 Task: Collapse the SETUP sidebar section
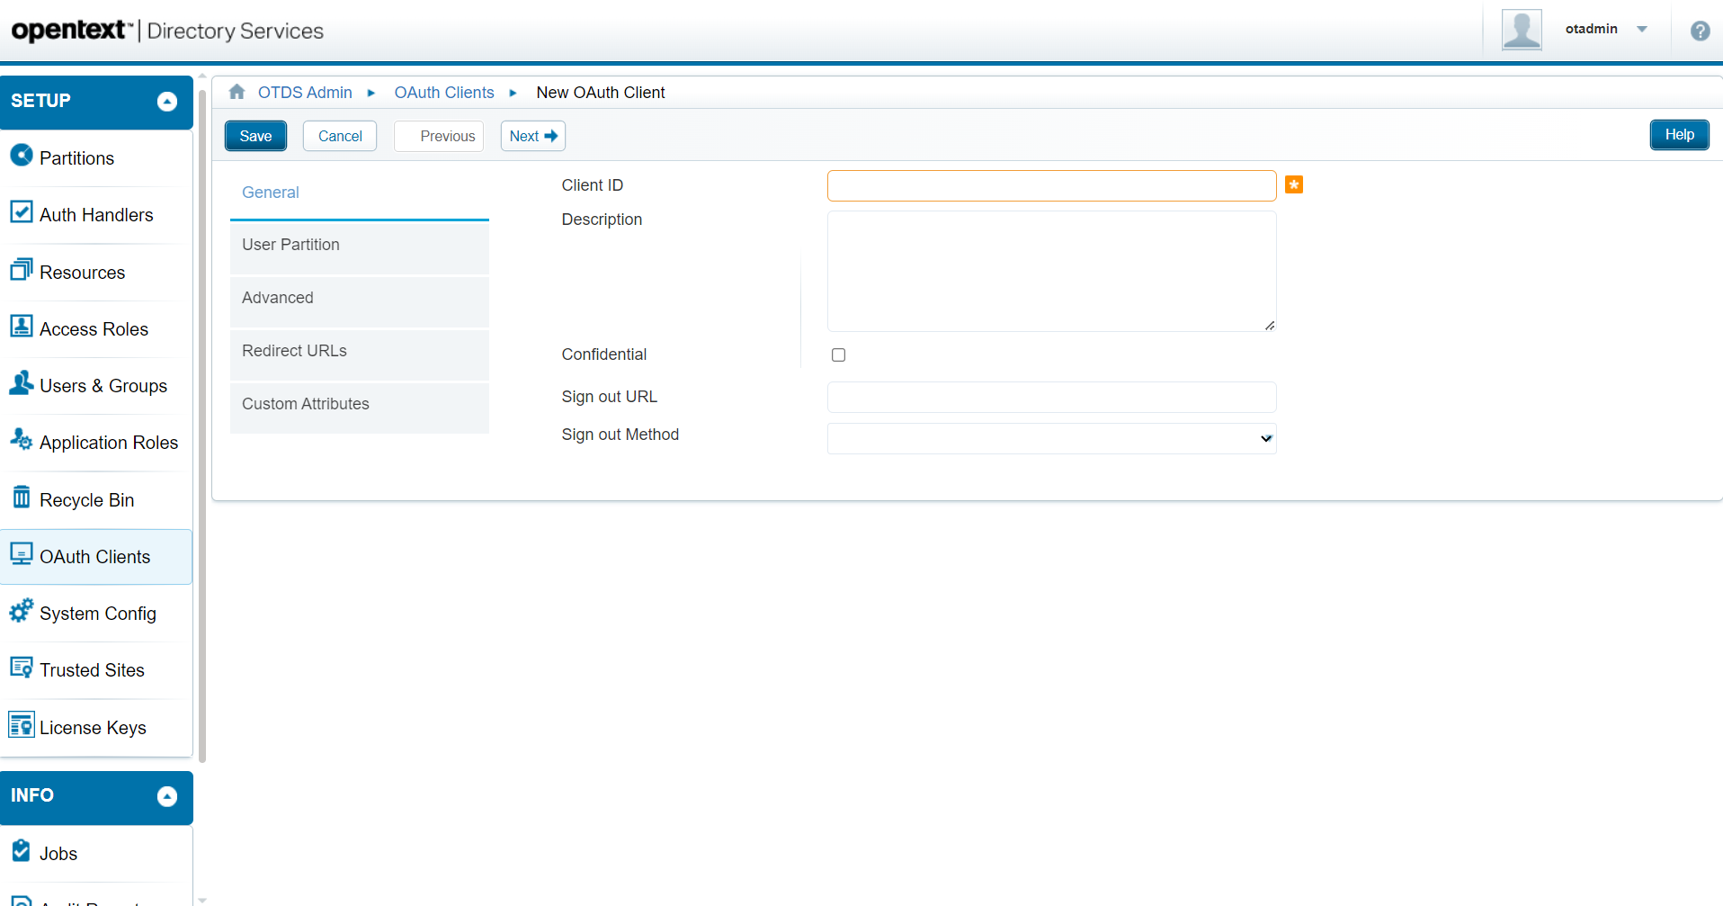(x=167, y=102)
